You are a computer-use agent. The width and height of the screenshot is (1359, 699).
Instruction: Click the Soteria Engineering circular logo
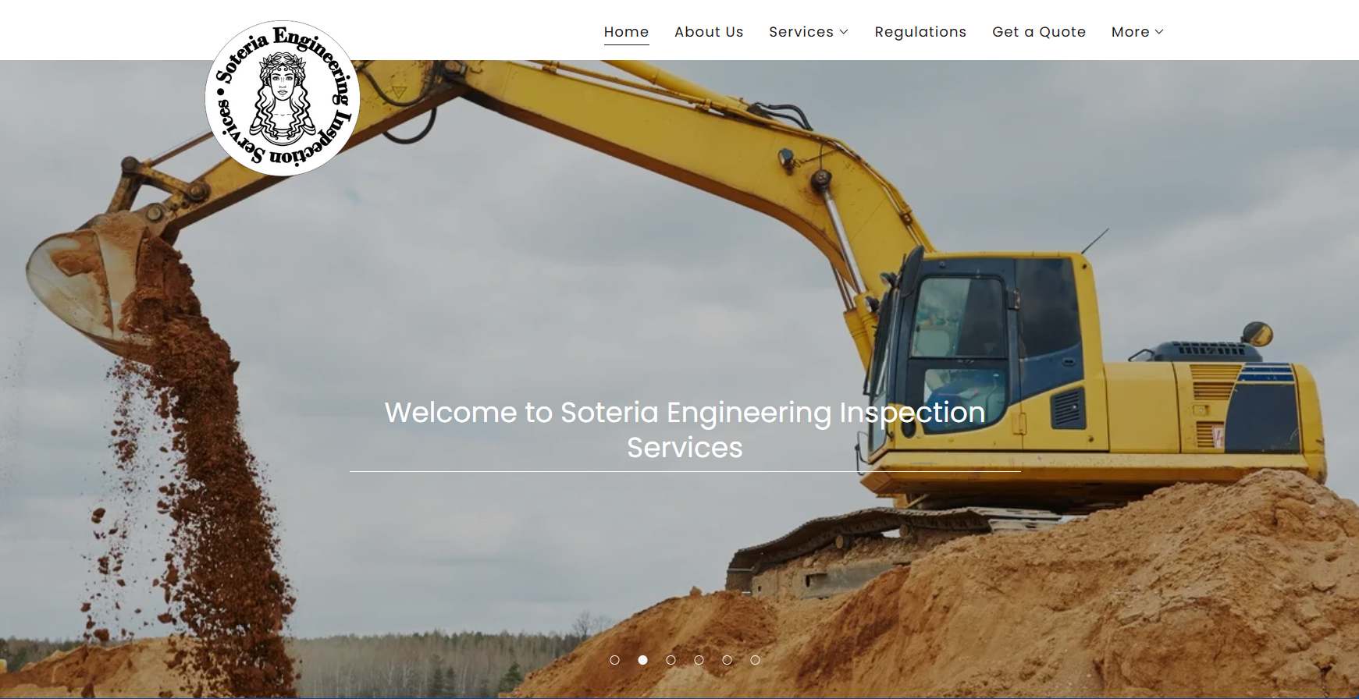(283, 98)
